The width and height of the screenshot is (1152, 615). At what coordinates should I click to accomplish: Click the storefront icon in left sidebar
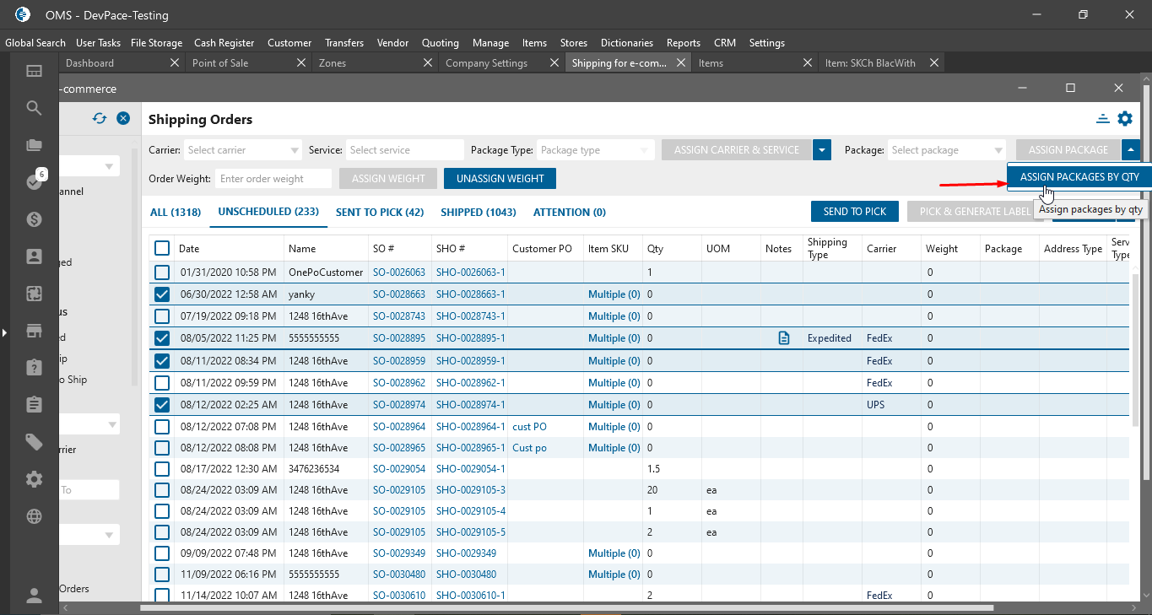34,331
